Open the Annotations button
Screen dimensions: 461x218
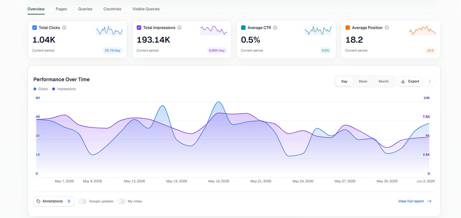54,201
